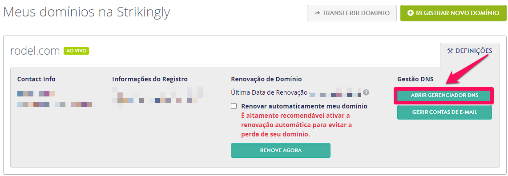The height and width of the screenshot is (176, 508).
Task: Open GERIR CONTAS DE E-MAIL
Action: click(444, 112)
